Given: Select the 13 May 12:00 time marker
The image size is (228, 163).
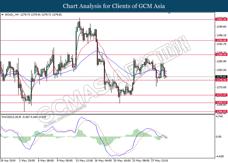Looking at the screenshot, I should click(84, 160).
